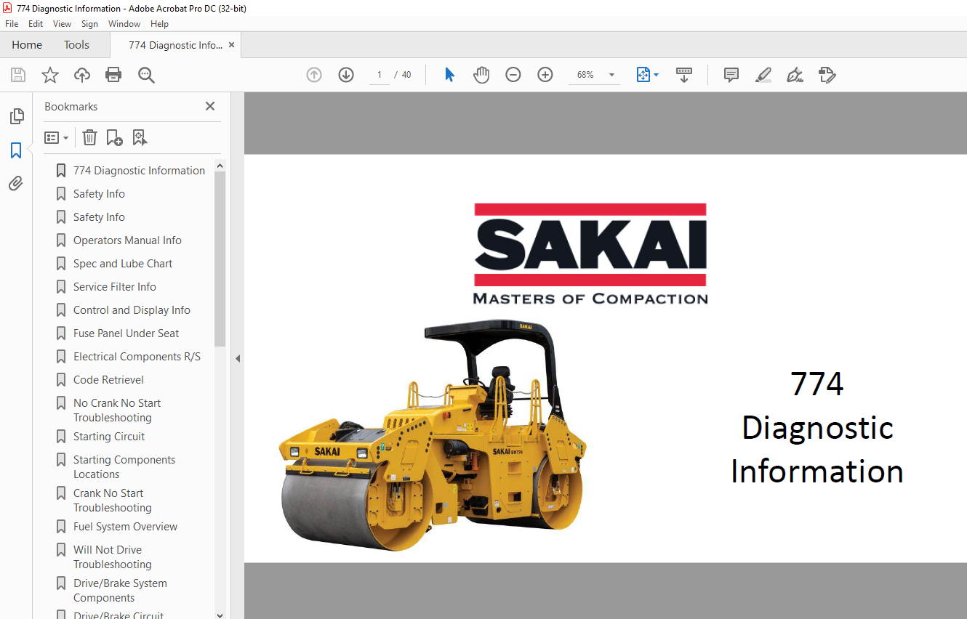
Task: Click the find current bookmark icon
Action: click(x=140, y=137)
